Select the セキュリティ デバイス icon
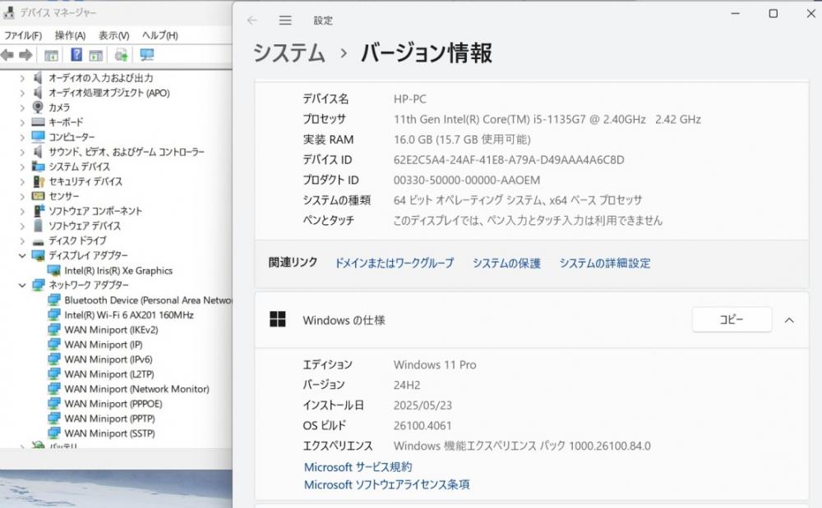 (x=39, y=181)
